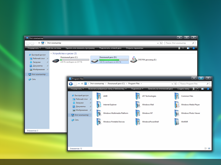Open Изображения in Program Files sidebar
The width and height of the screenshot is (221, 165).
(80, 110)
